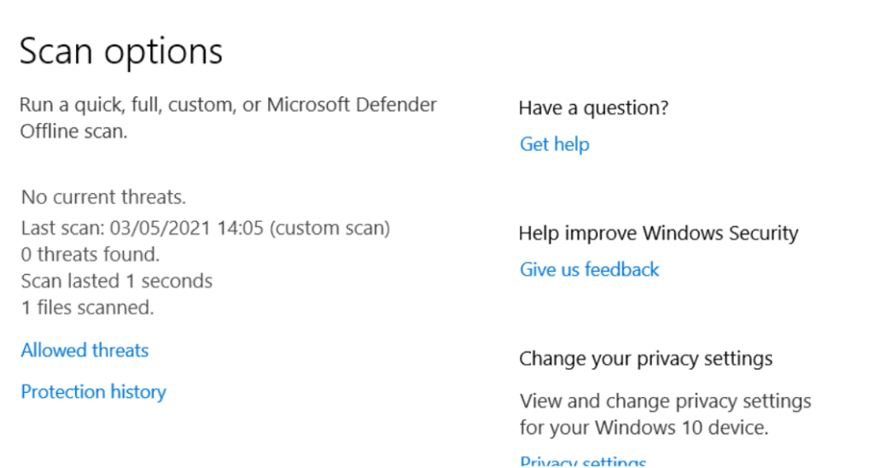Image resolution: width=874 pixels, height=468 pixels.
Task: Select the No current threats status text
Action: tap(103, 197)
